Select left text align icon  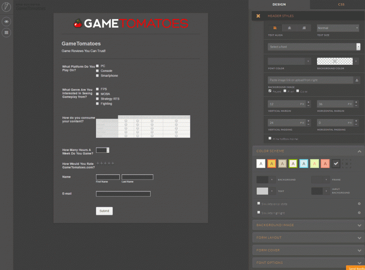pyautogui.click(x=275, y=28)
